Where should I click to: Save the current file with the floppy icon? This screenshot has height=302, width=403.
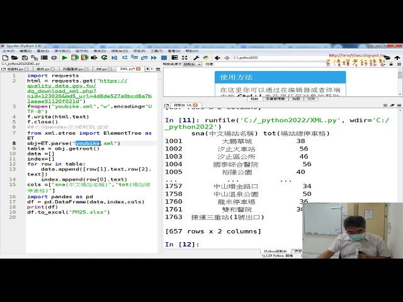25,58
